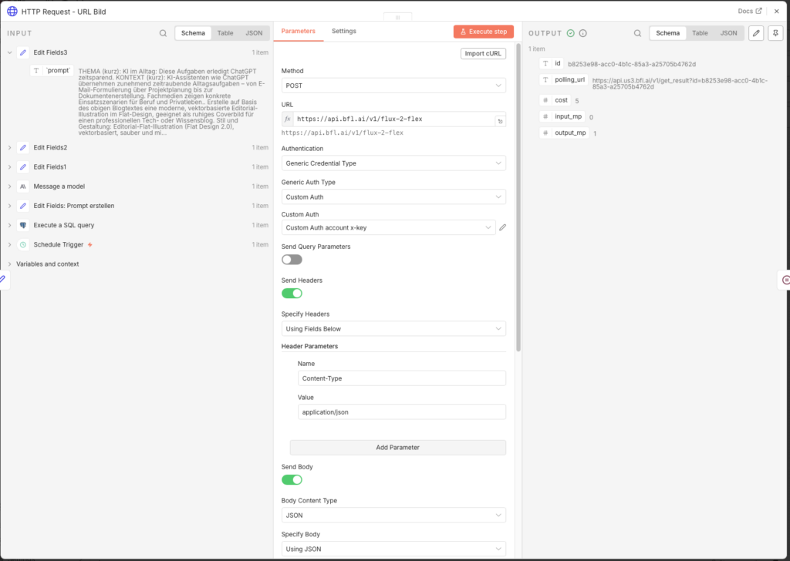Edit output data with pencil icon
This screenshot has height=561, width=790.
[756, 33]
